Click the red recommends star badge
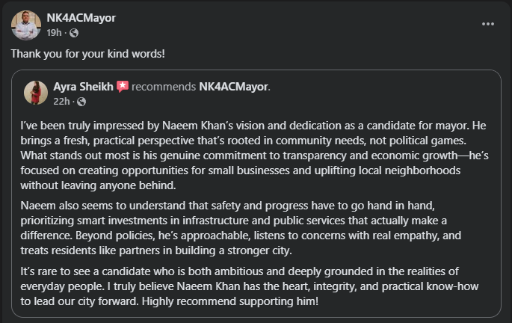 click(x=123, y=87)
